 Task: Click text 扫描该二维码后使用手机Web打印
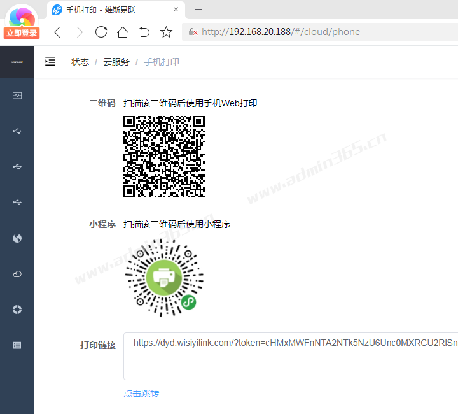pos(190,103)
